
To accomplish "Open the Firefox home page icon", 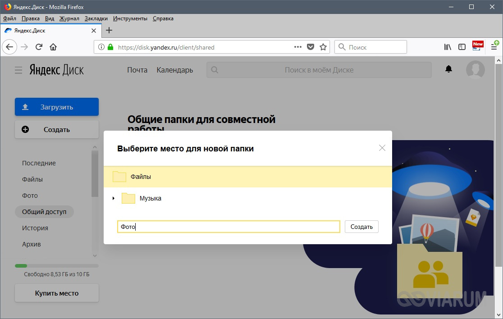I will [53, 47].
